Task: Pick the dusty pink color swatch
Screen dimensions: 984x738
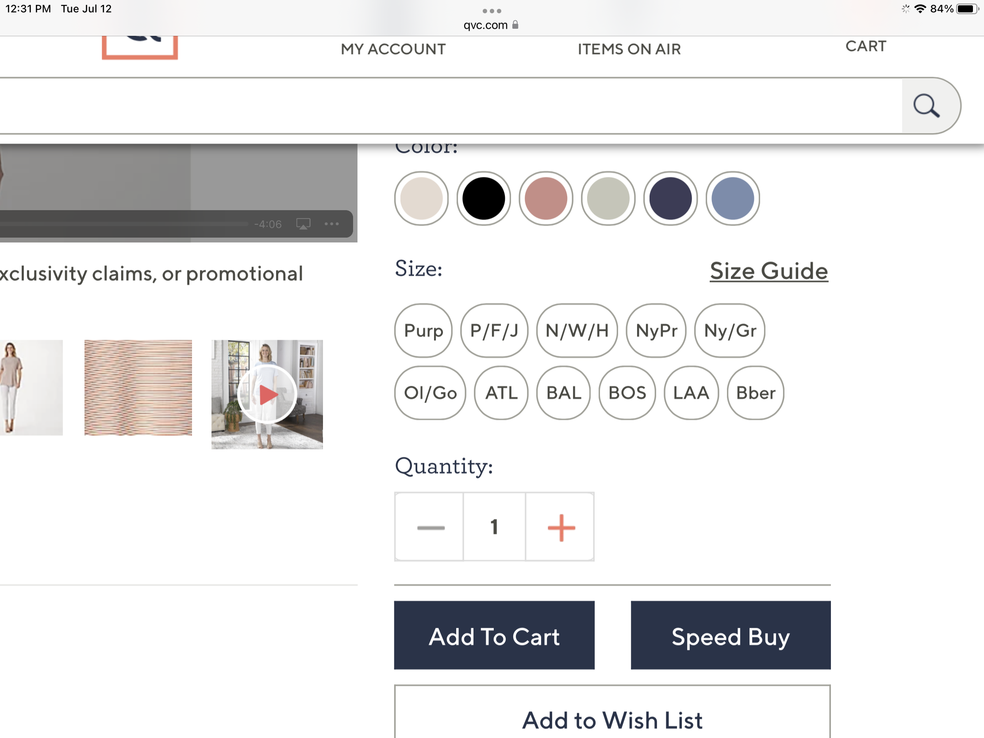Action: [546, 198]
